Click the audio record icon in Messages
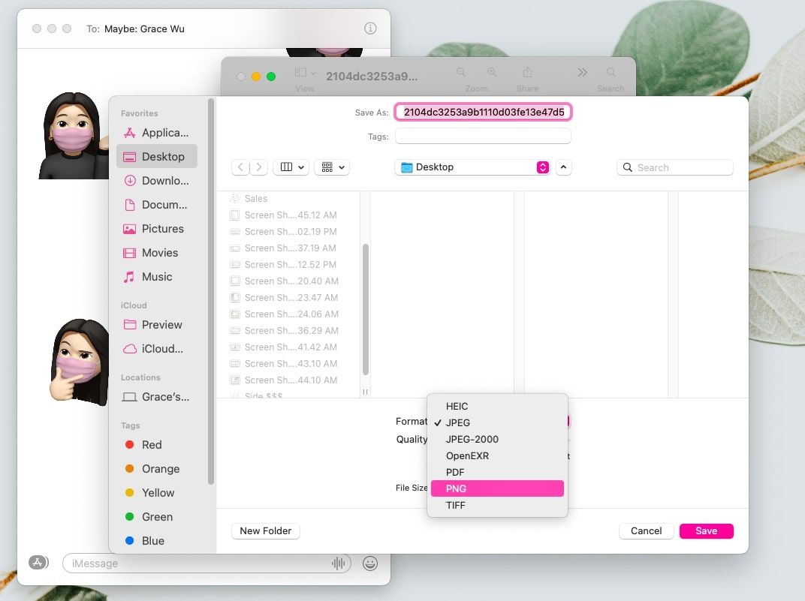 (338, 563)
